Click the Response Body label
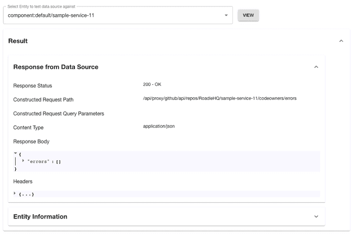This screenshot has width=353, height=238. (x=31, y=141)
